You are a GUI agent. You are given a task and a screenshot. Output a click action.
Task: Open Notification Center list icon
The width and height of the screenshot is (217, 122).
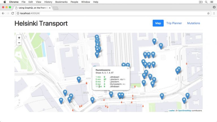[212, 2]
